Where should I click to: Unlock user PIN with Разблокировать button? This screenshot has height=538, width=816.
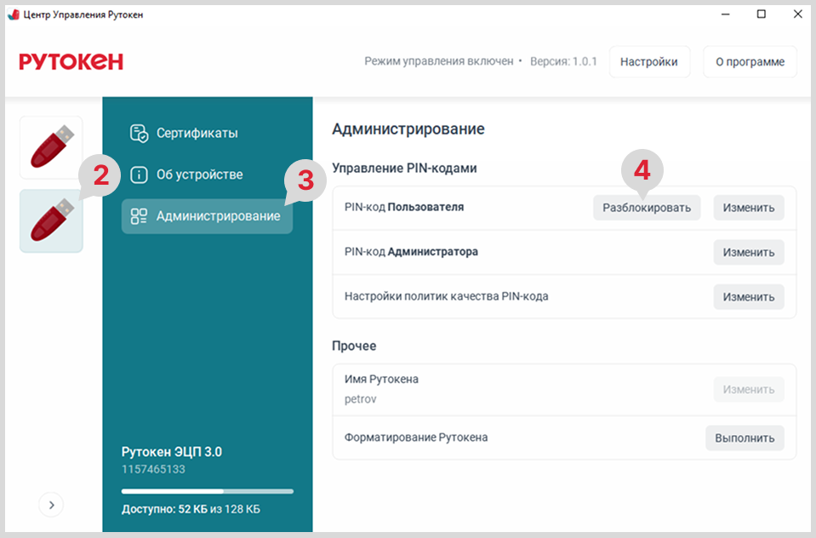coord(646,208)
